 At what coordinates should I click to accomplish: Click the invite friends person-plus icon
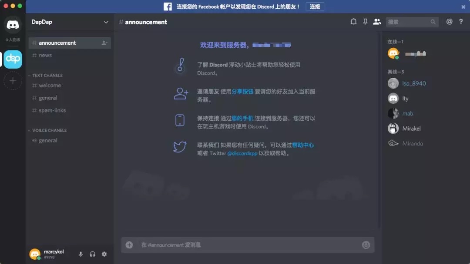pos(181,94)
